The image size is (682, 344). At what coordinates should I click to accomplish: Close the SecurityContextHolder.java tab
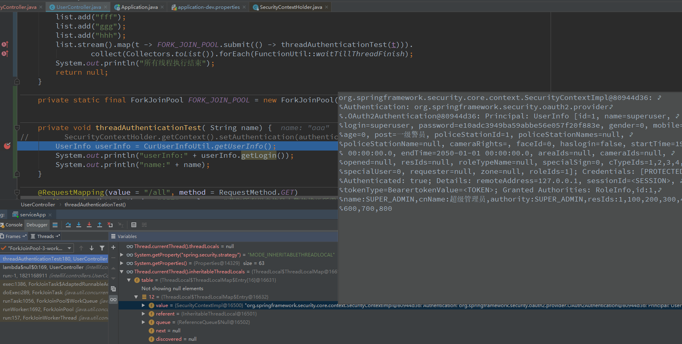326,7
